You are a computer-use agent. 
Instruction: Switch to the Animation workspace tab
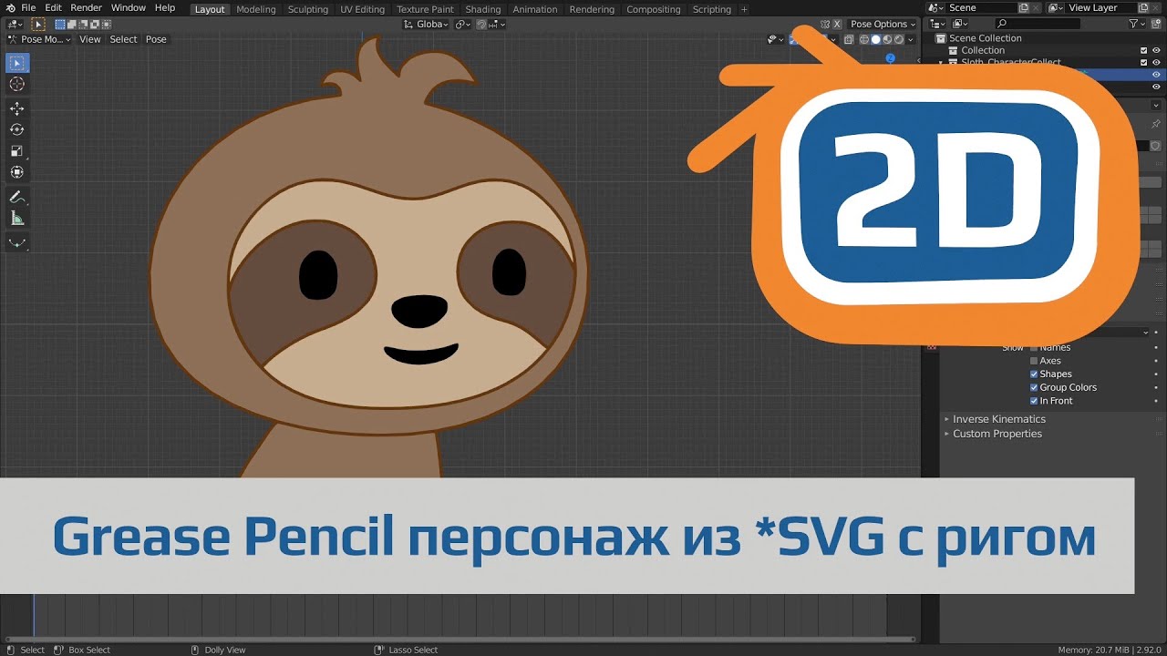[x=535, y=9]
